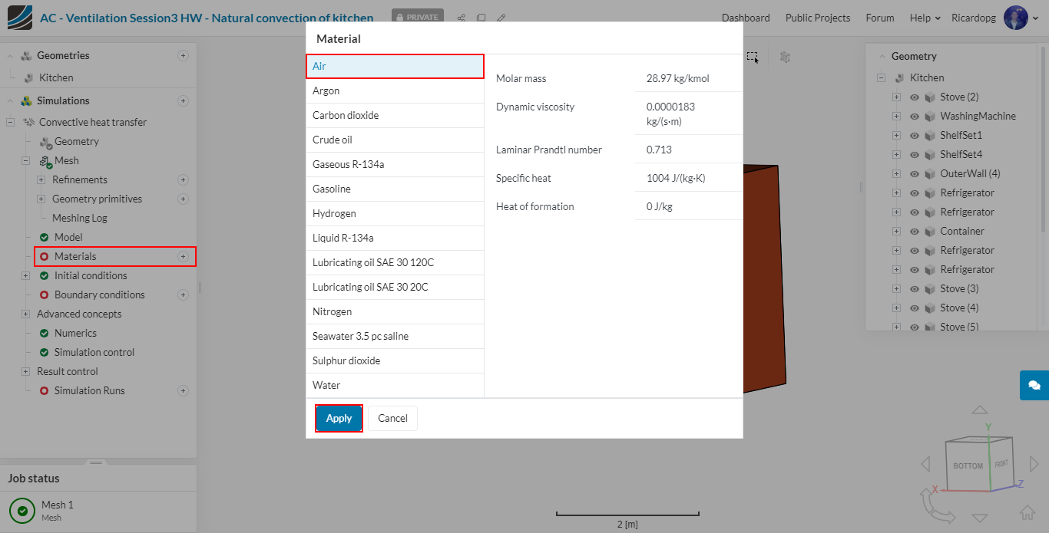Toggle visibility of Stove (2)
The width and height of the screenshot is (1049, 533).
coord(915,97)
